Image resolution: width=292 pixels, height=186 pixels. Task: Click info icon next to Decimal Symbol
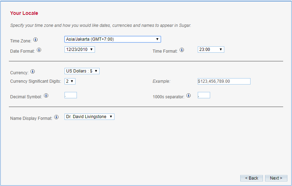pos(46,95)
